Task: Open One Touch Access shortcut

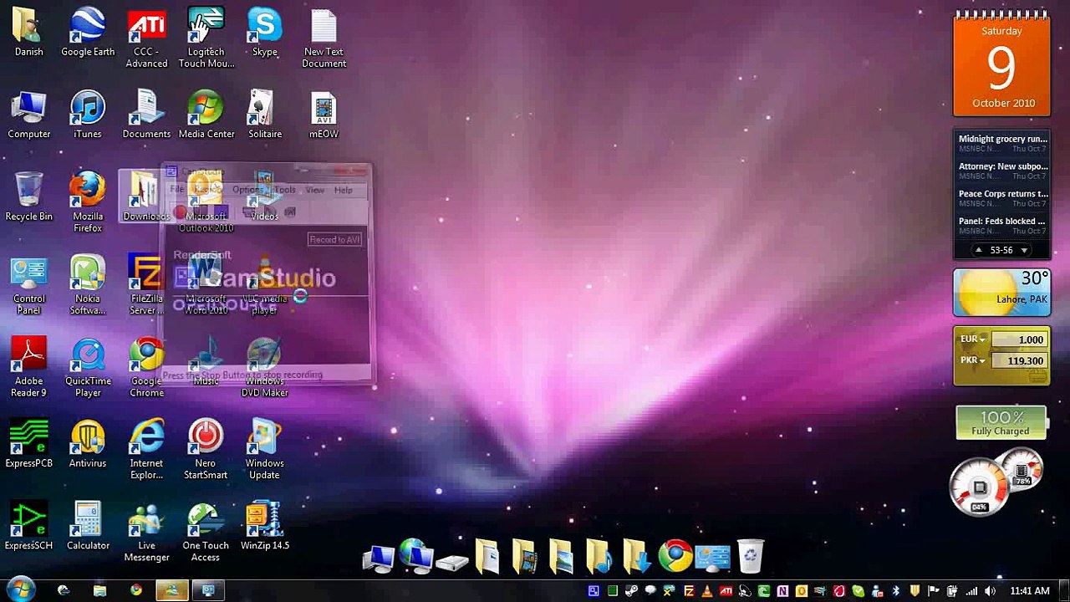Action: point(206,533)
